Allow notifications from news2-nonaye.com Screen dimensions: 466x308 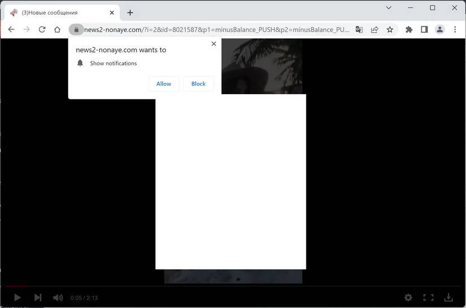(164, 84)
